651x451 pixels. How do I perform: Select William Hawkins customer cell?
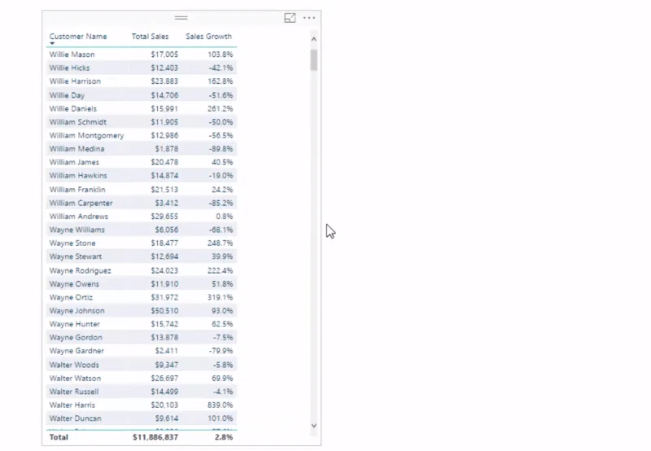tap(78, 175)
